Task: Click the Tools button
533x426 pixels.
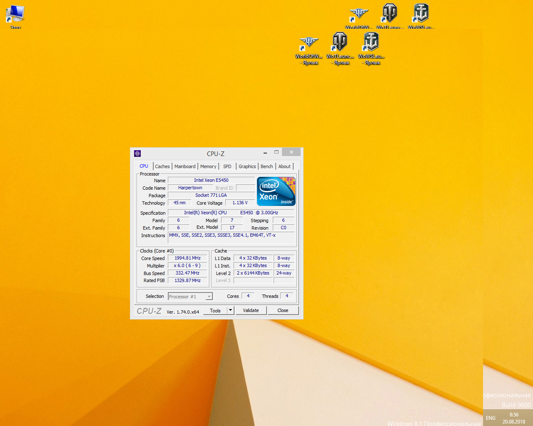Action: pos(215,310)
